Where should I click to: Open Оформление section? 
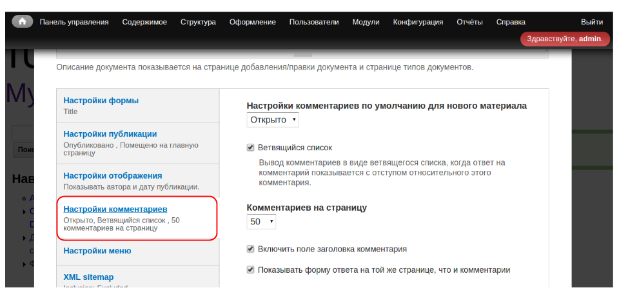tap(252, 22)
